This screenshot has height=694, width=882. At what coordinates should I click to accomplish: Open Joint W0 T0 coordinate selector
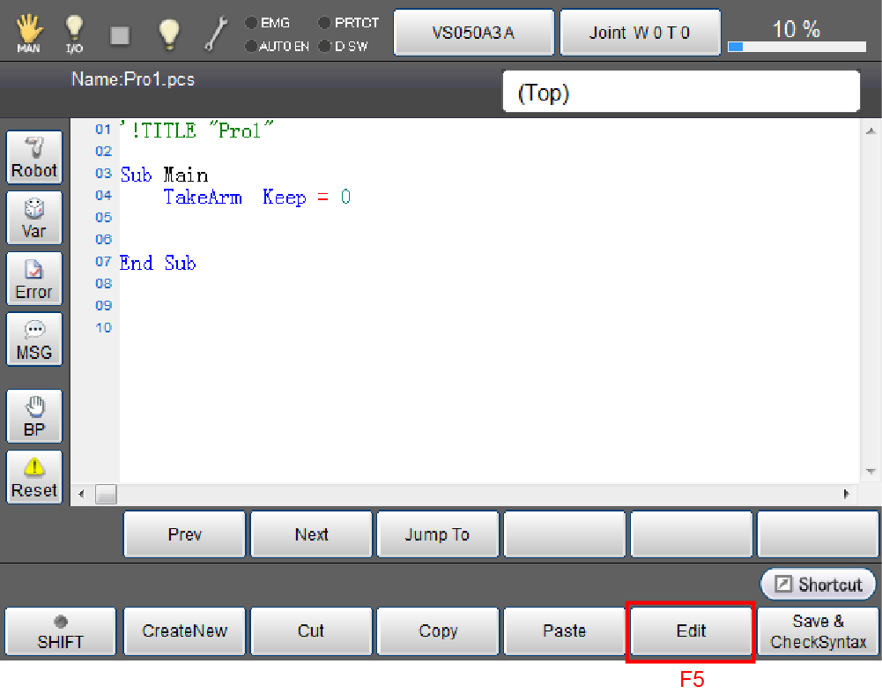[x=640, y=33]
